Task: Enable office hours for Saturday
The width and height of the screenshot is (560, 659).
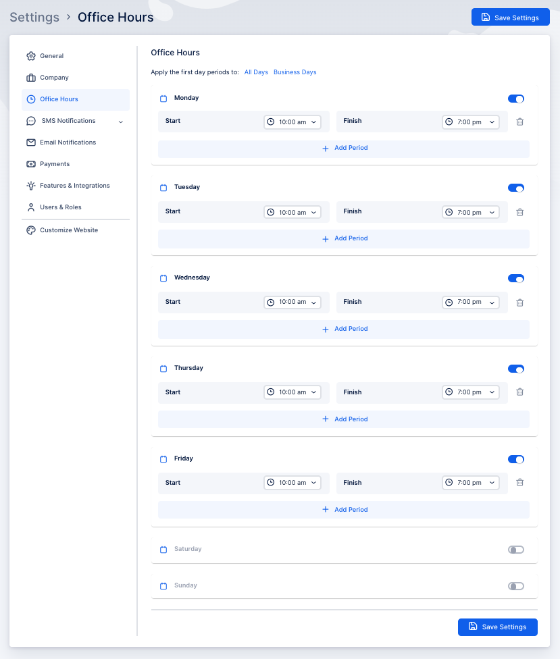Action: pyautogui.click(x=516, y=550)
